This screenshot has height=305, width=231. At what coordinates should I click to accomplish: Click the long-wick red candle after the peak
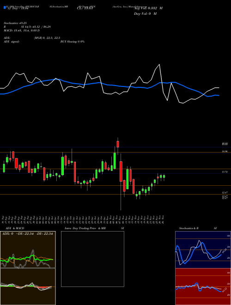[121, 171]
